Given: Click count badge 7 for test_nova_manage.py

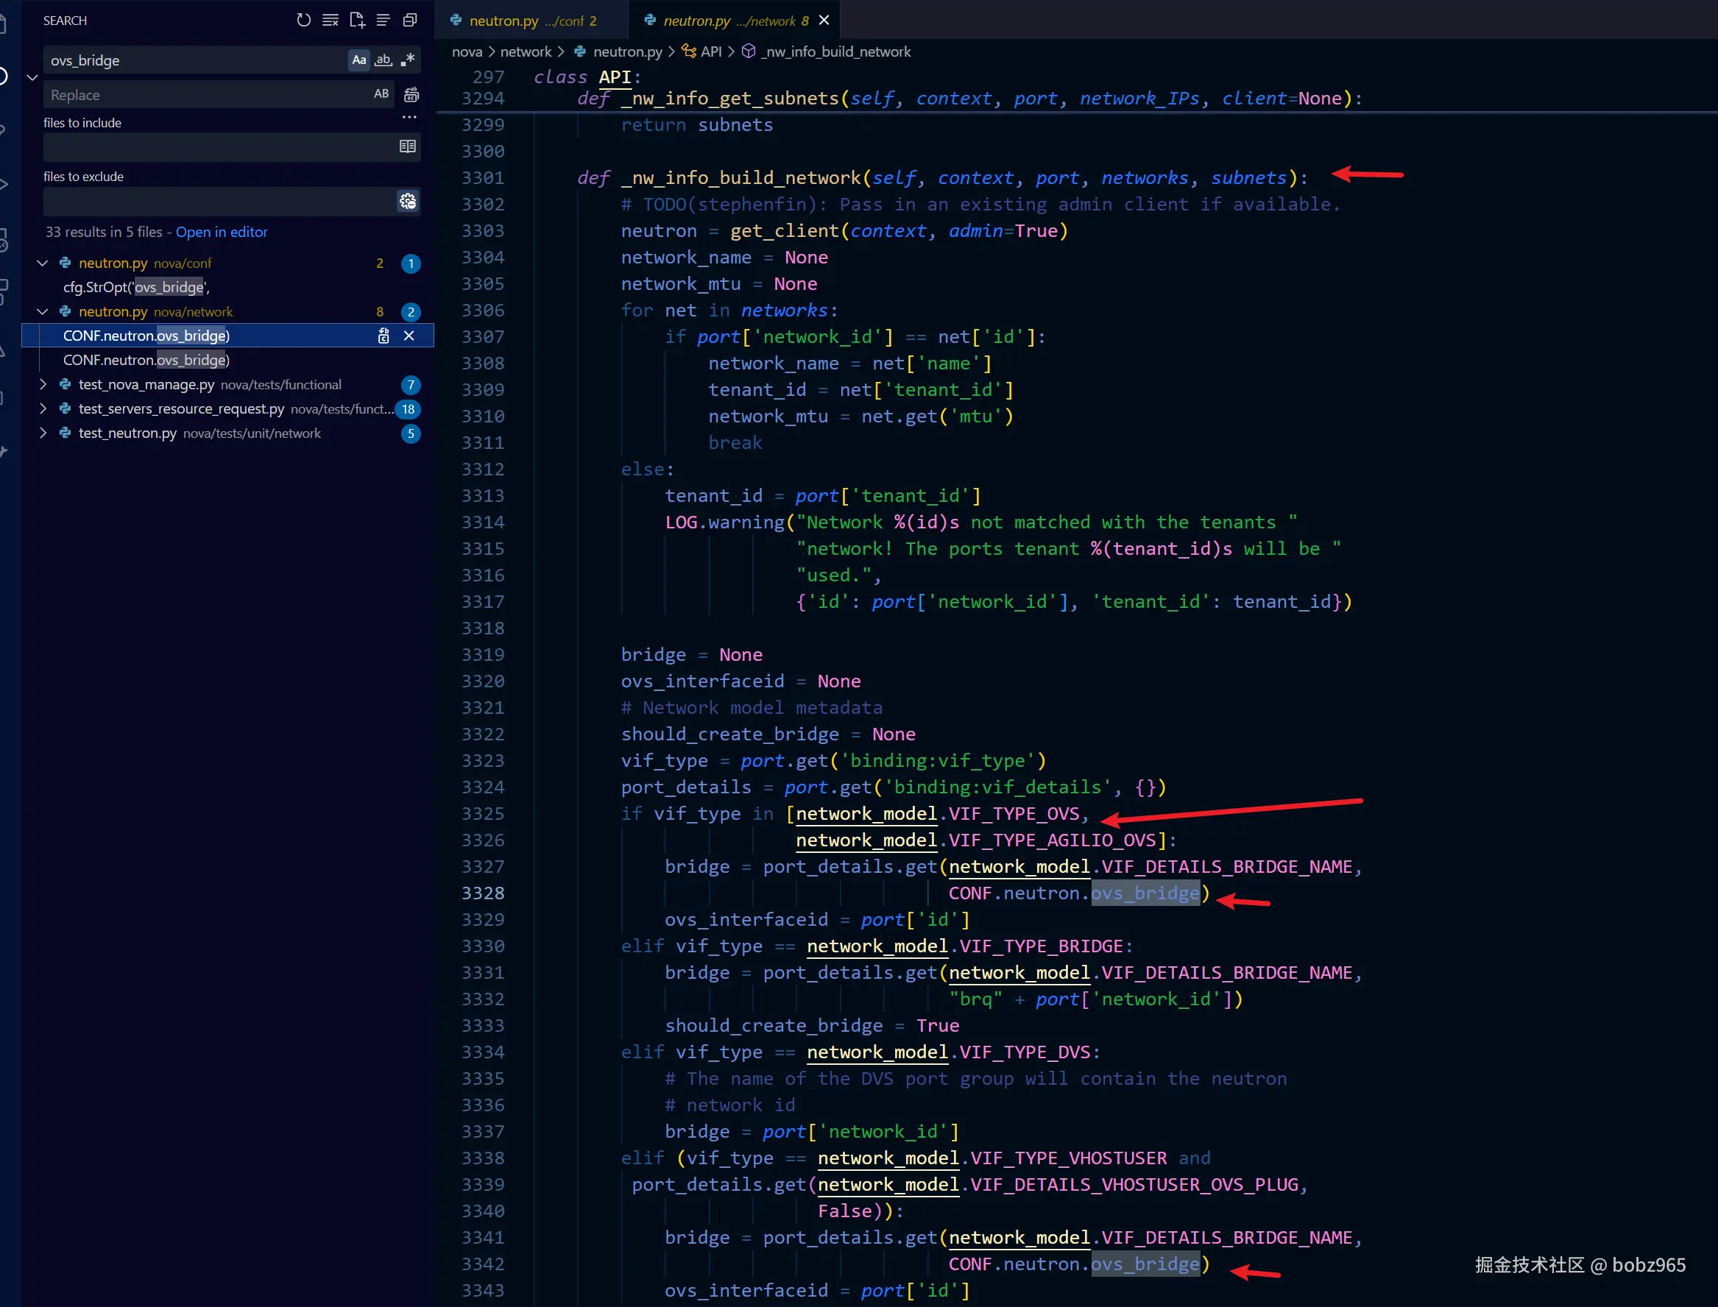Looking at the screenshot, I should click(x=411, y=385).
